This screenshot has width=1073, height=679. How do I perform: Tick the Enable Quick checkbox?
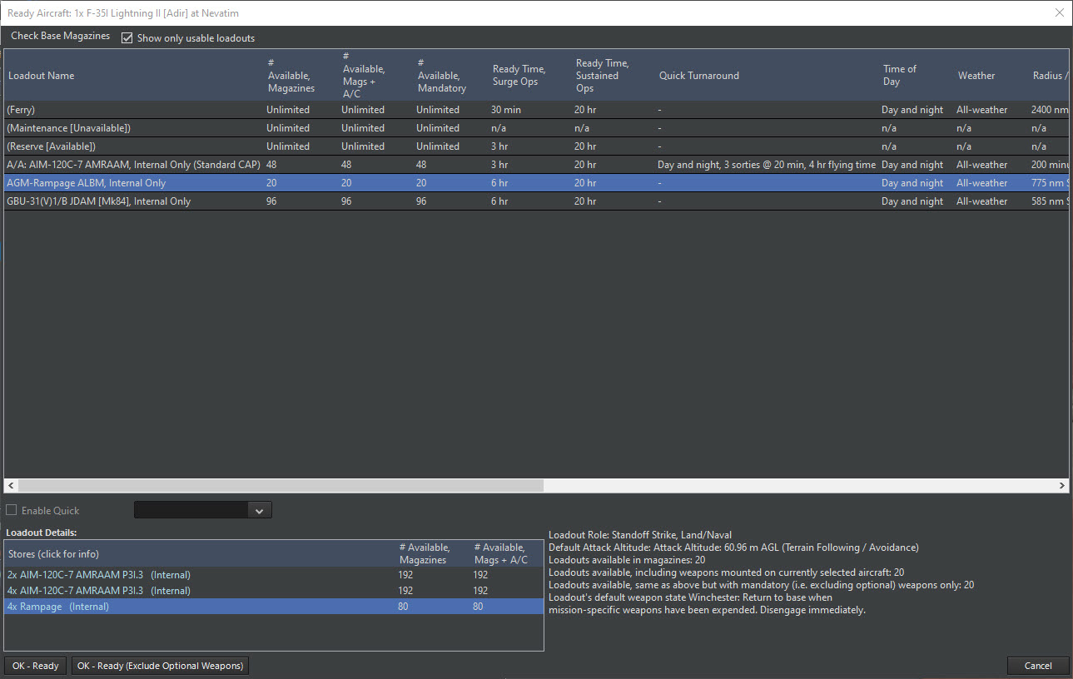tap(12, 510)
